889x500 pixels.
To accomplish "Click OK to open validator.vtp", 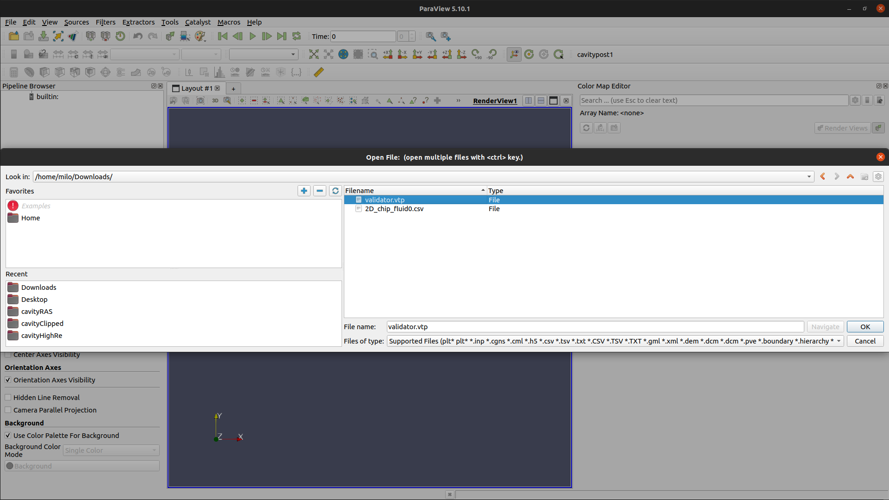I will [x=864, y=326].
